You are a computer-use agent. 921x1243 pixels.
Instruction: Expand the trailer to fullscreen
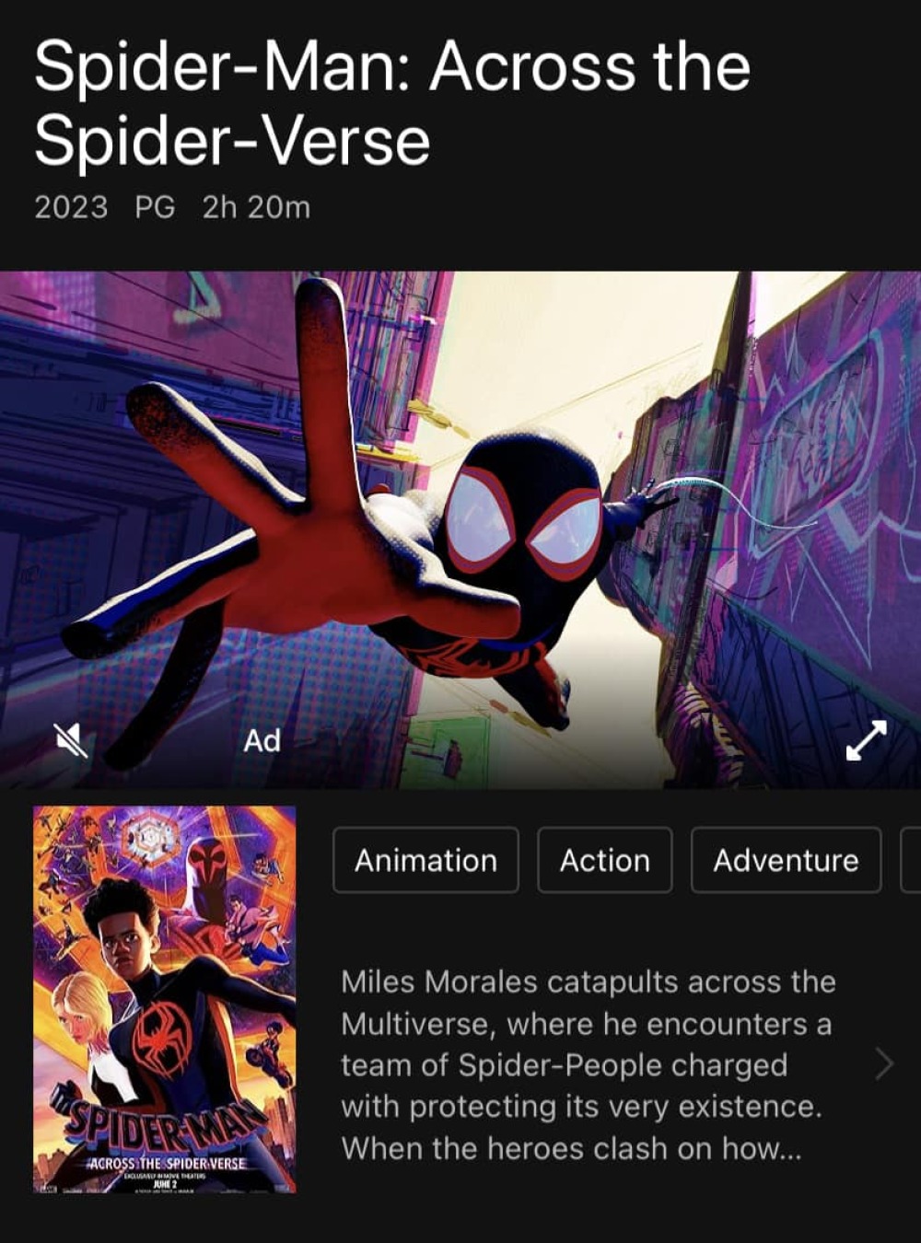tap(867, 740)
